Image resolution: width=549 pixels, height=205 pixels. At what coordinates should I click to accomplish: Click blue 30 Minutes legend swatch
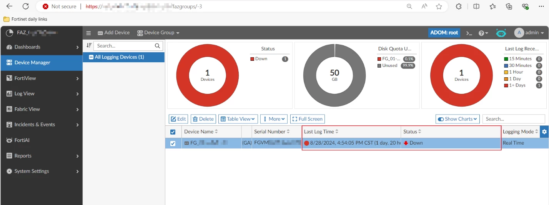506,65
